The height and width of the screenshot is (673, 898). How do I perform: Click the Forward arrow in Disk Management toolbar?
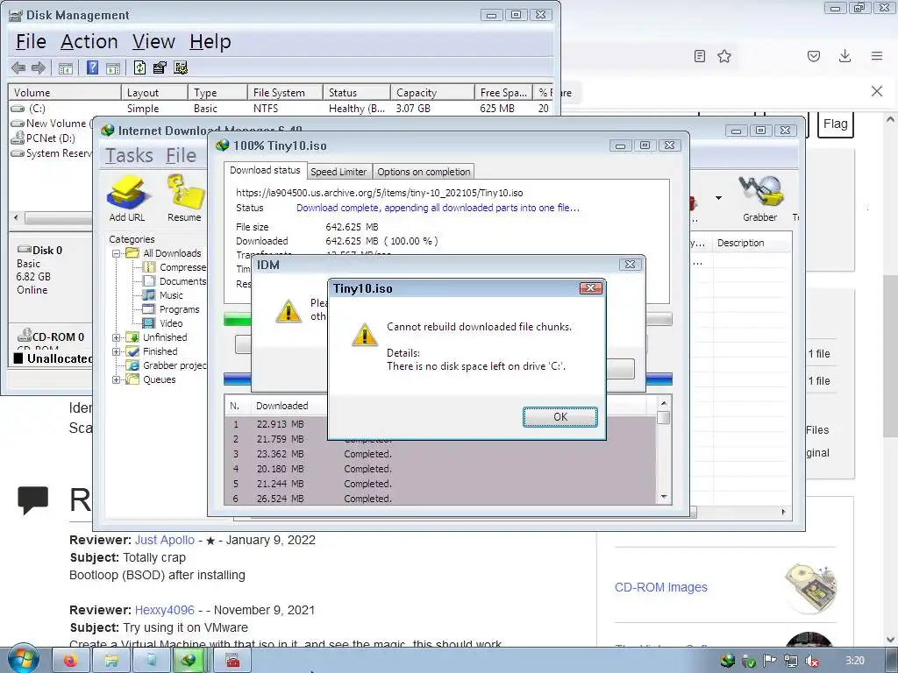point(39,68)
